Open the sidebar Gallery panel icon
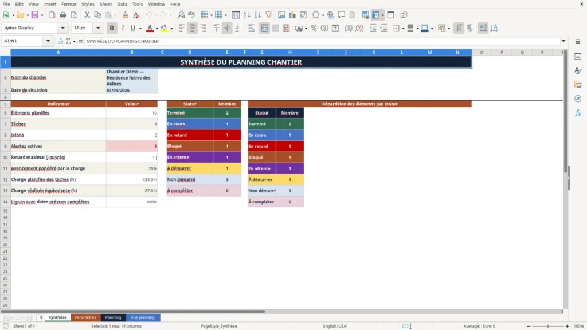The image size is (587, 330). click(x=578, y=85)
